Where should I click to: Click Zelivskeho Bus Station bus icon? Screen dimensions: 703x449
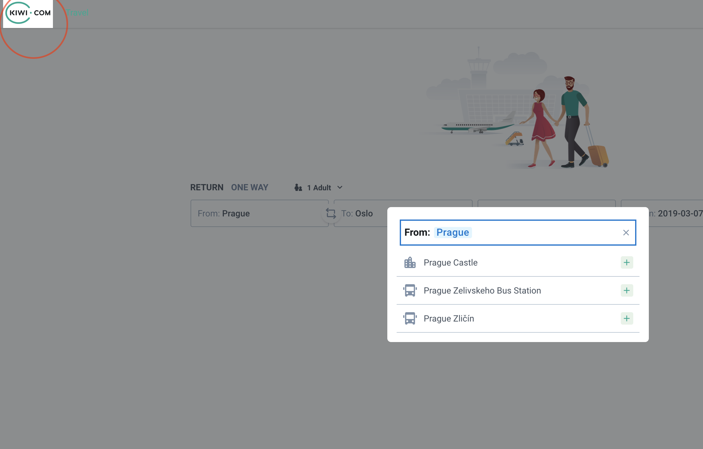(410, 290)
